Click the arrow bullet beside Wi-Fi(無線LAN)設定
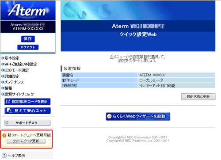This screenshot has height=160, width=221. coord(3,64)
